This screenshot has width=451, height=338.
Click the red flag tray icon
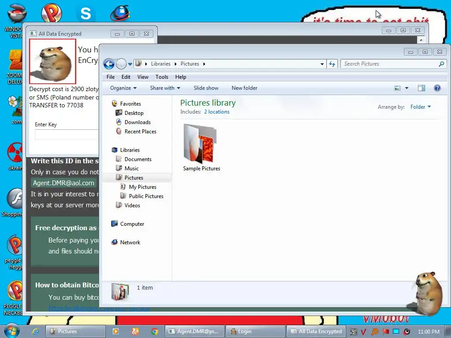coord(386,331)
